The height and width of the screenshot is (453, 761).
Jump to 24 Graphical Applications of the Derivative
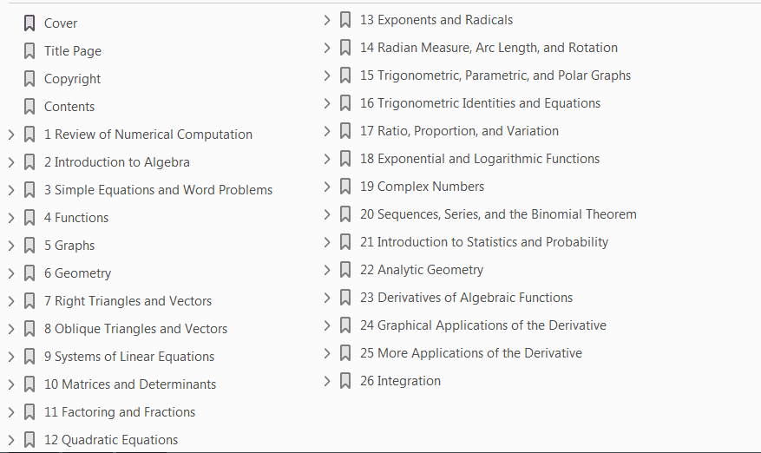click(x=483, y=325)
